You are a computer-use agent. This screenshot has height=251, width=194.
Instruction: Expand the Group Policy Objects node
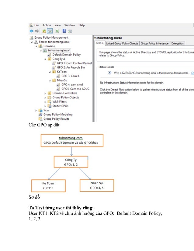45,98
